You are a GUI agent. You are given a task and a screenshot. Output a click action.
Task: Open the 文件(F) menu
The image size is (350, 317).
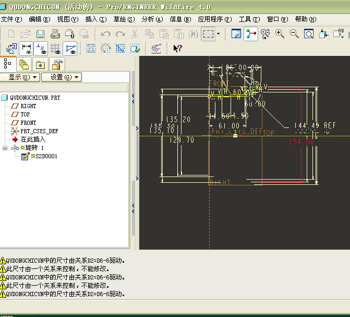pos(11,19)
